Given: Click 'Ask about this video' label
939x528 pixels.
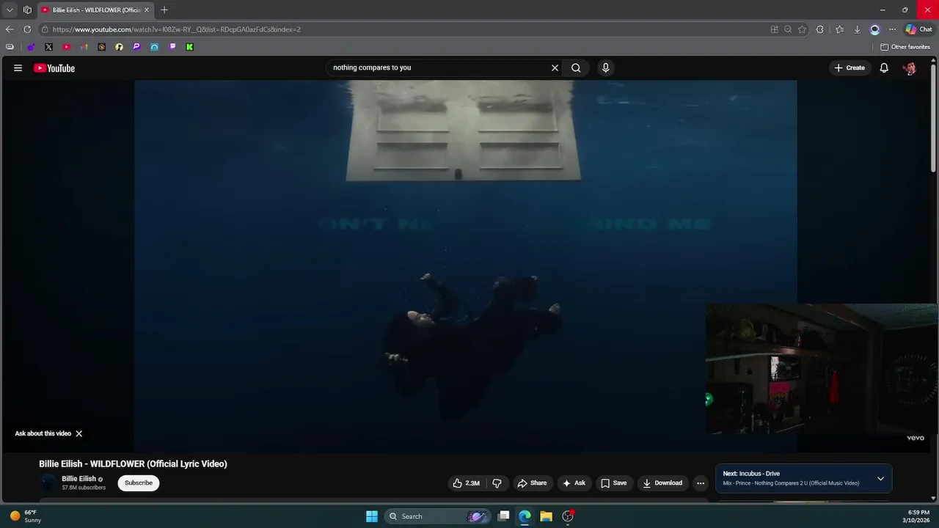Looking at the screenshot, I should [43, 433].
